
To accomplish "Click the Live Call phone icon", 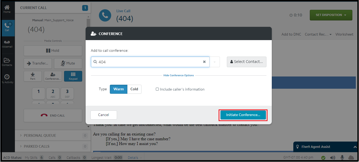I will pyautogui.click(x=105, y=16).
